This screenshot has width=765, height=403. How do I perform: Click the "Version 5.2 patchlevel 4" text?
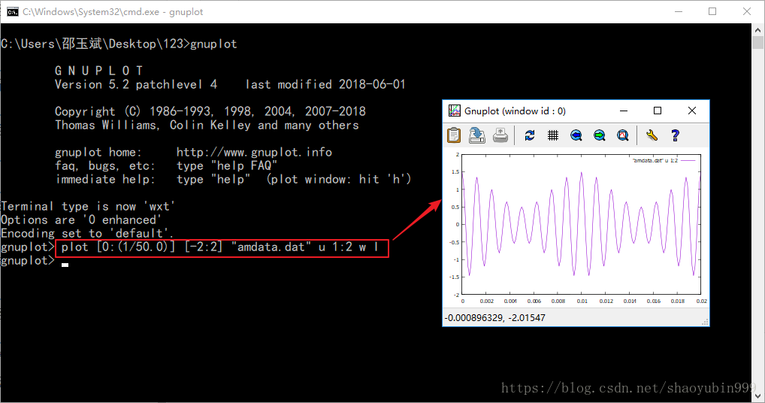pos(135,84)
